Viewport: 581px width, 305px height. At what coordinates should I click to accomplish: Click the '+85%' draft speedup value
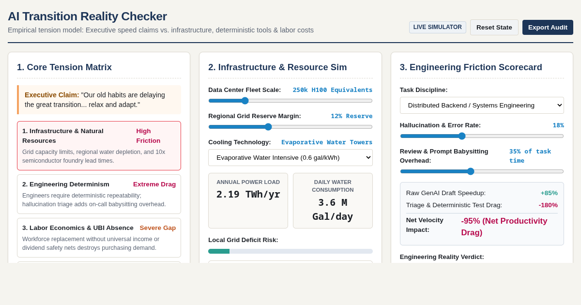(x=549, y=193)
